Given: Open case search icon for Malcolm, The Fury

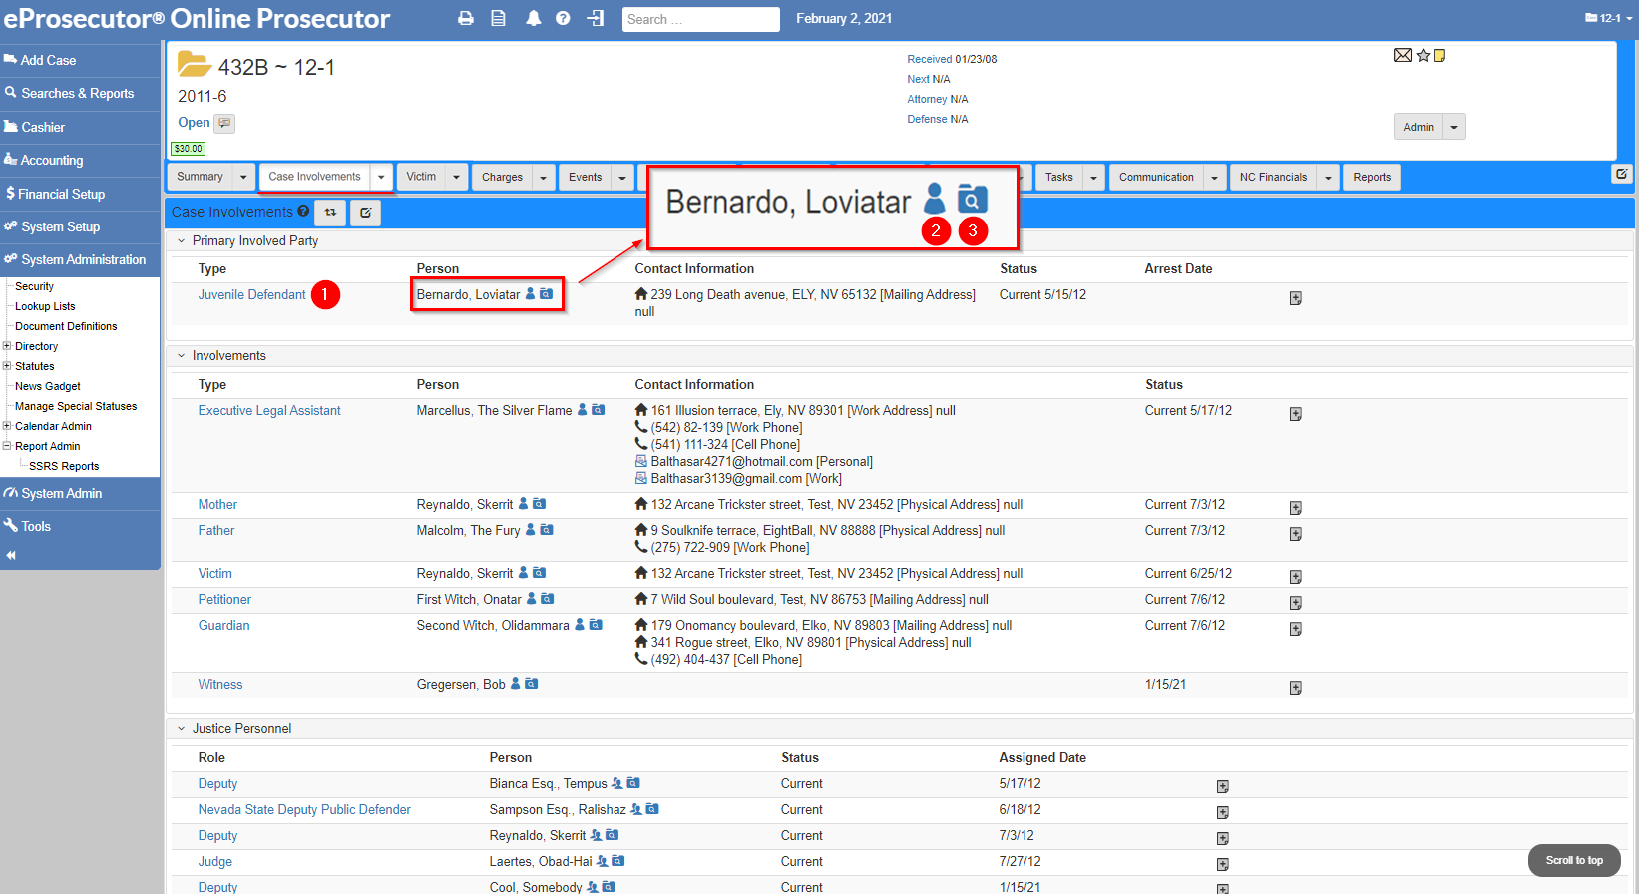Looking at the screenshot, I should pos(547,530).
